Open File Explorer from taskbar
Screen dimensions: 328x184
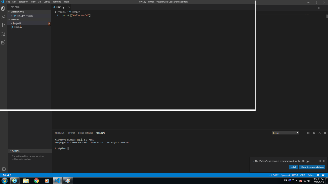pyautogui.click(x=26, y=181)
